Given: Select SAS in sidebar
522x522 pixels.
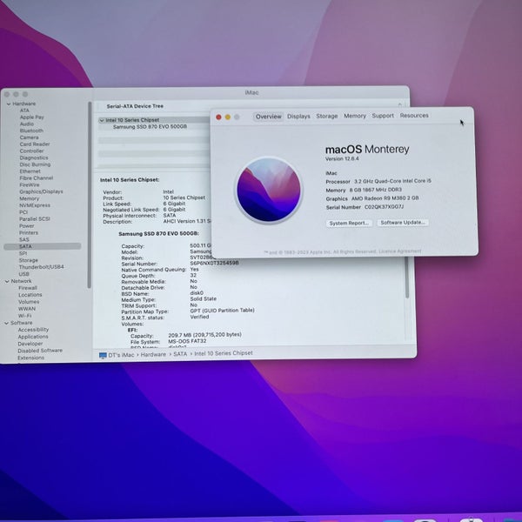Looking at the screenshot, I should (24, 240).
